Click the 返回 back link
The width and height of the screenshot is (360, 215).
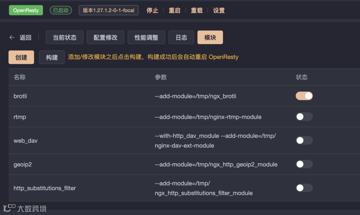[25, 38]
